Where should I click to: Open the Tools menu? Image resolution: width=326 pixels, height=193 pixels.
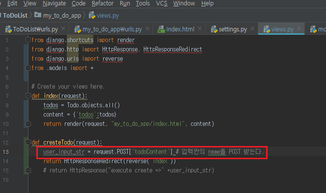tap(142, 3)
